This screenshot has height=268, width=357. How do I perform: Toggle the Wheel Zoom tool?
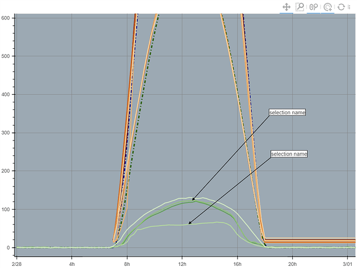coord(314,7)
